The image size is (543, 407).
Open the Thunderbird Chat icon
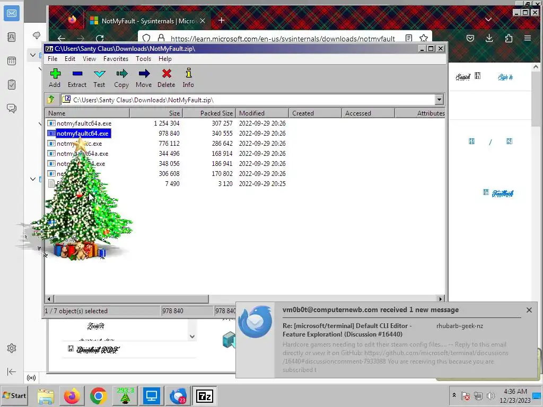click(x=12, y=108)
